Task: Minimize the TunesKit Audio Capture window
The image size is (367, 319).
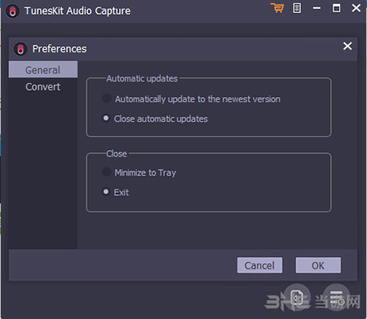Action: click(316, 8)
